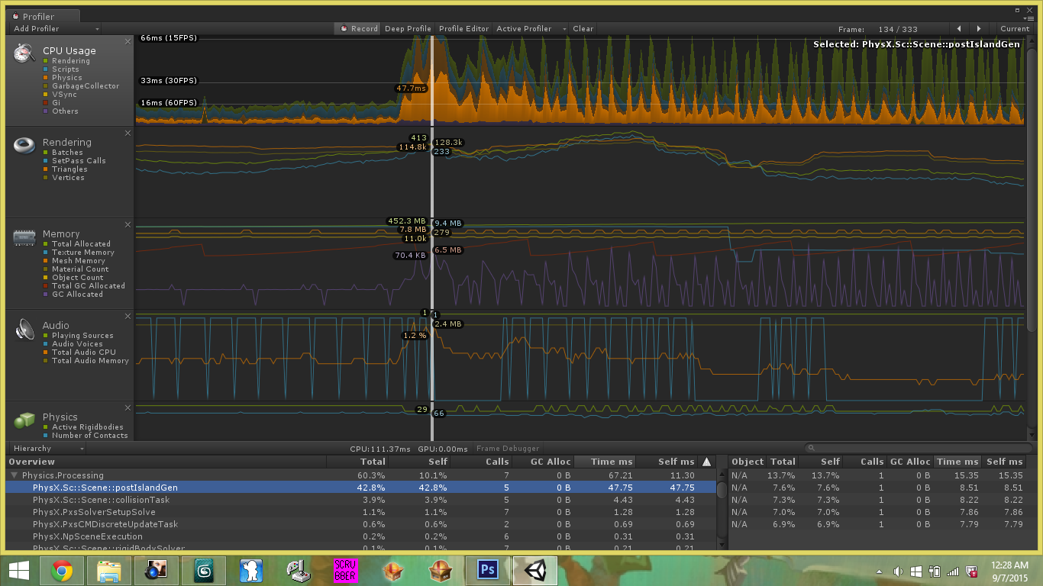This screenshot has height=586, width=1043.
Task: Sort by the Calls column in the left hierarchy
Action: (481, 462)
